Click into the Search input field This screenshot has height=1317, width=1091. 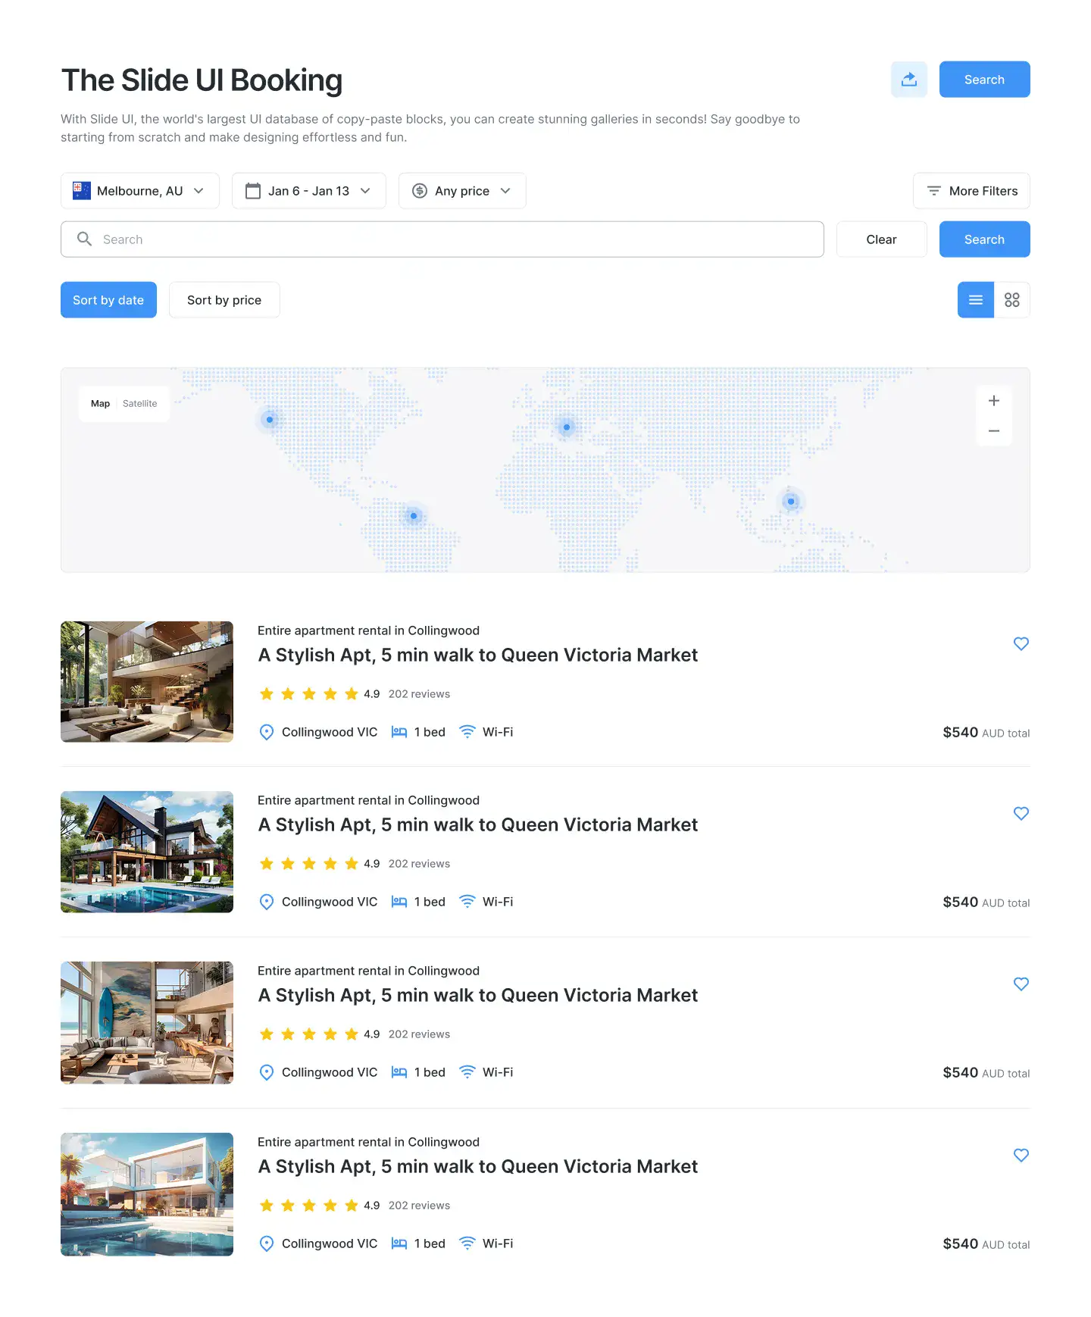coord(442,239)
